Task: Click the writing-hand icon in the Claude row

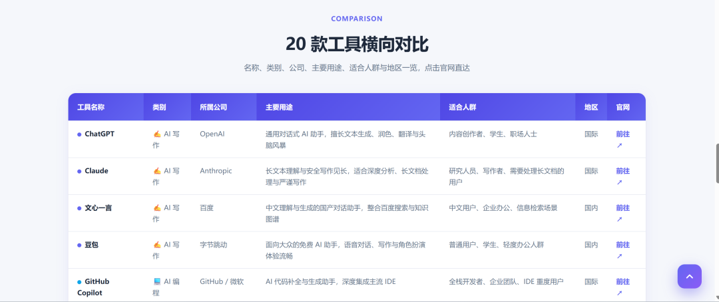Action: [157, 171]
